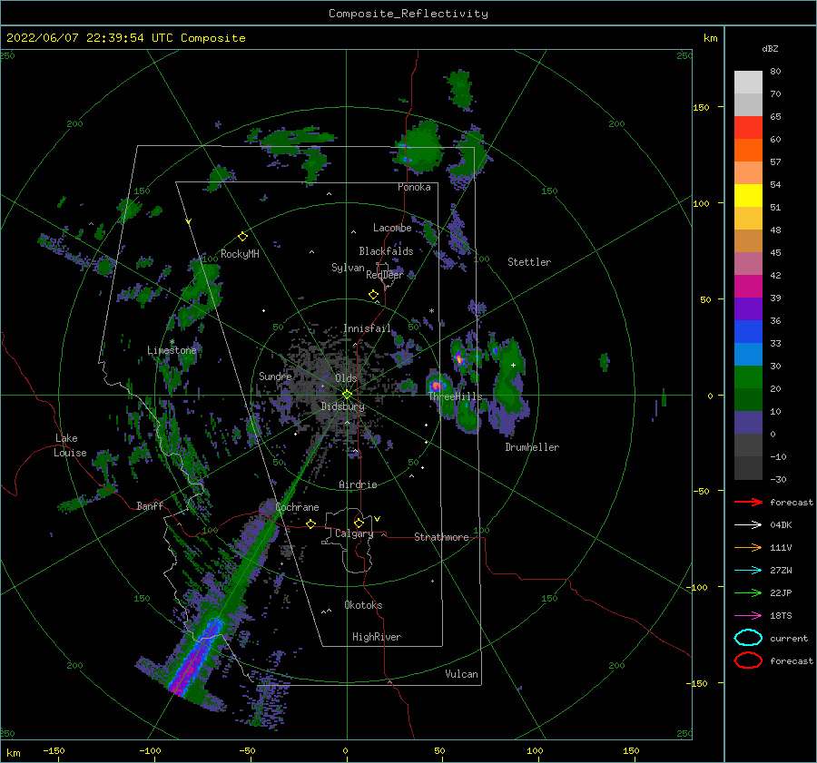Click the magenta 18TS arrow icon
The image size is (817, 763).
tap(748, 616)
